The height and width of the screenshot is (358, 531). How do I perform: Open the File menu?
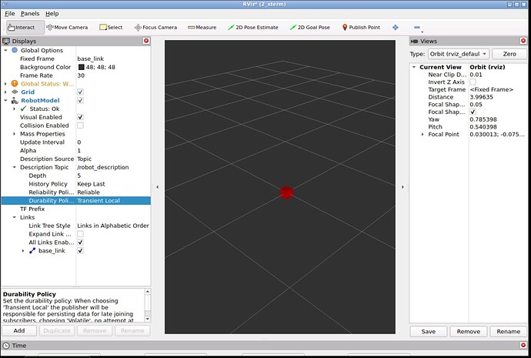tap(9, 13)
